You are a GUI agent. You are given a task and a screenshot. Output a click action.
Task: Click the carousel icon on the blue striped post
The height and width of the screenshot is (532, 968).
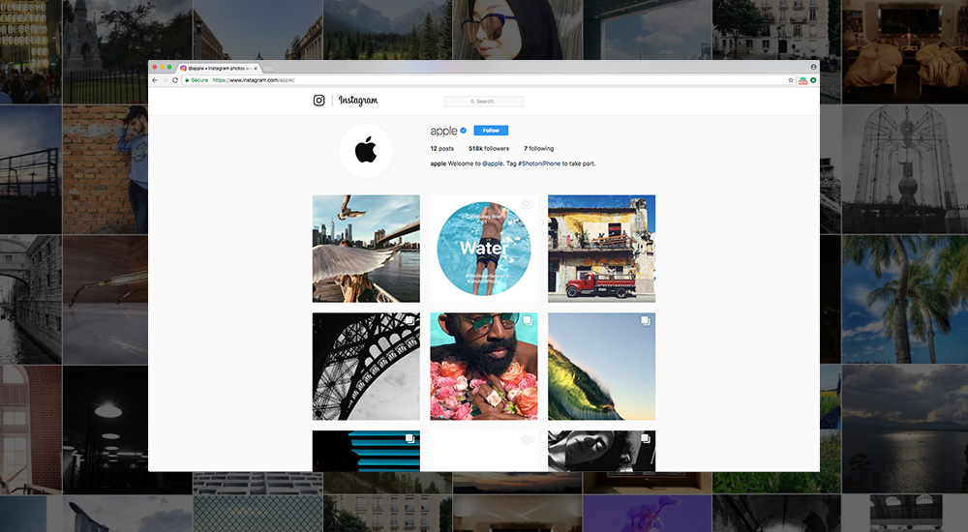(x=409, y=438)
